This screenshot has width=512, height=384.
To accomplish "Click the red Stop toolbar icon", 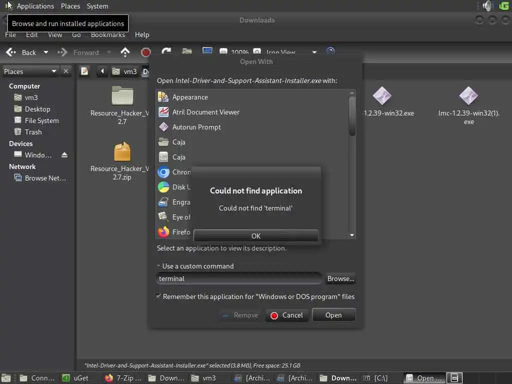I will pyautogui.click(x=145, y=52).
